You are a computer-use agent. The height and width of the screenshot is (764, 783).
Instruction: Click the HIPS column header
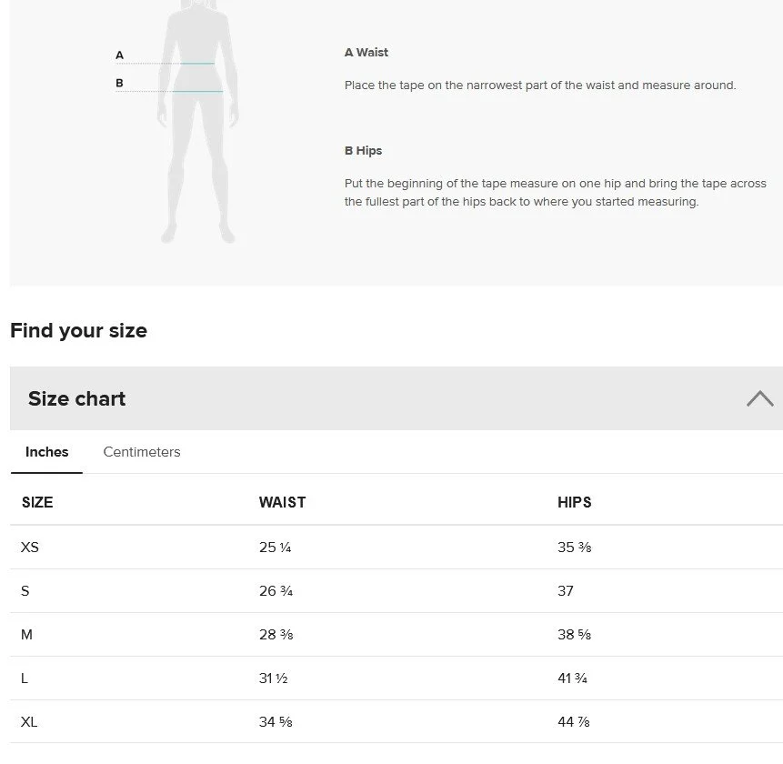point(575,502)
